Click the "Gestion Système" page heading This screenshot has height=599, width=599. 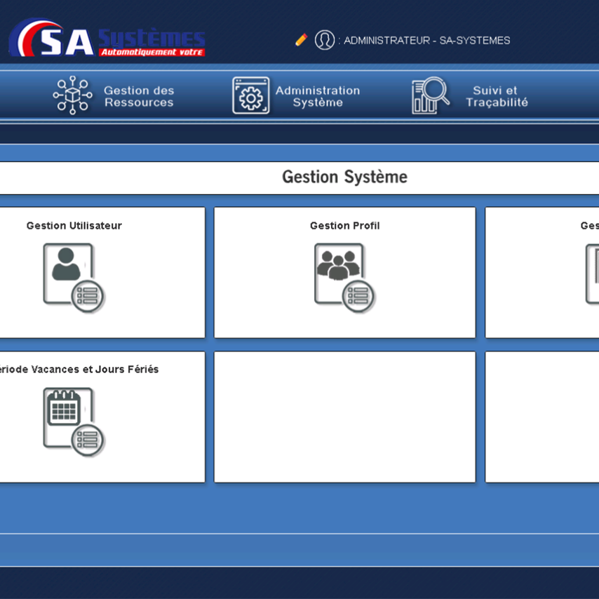(x=344, y=177)
